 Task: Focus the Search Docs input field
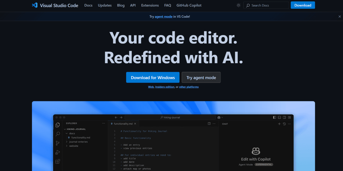pos(266,5)
